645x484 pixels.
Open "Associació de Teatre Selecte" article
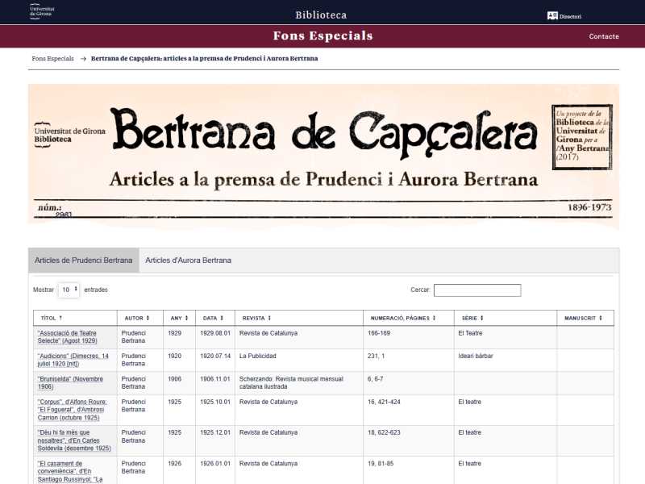[x=67, y=336]
